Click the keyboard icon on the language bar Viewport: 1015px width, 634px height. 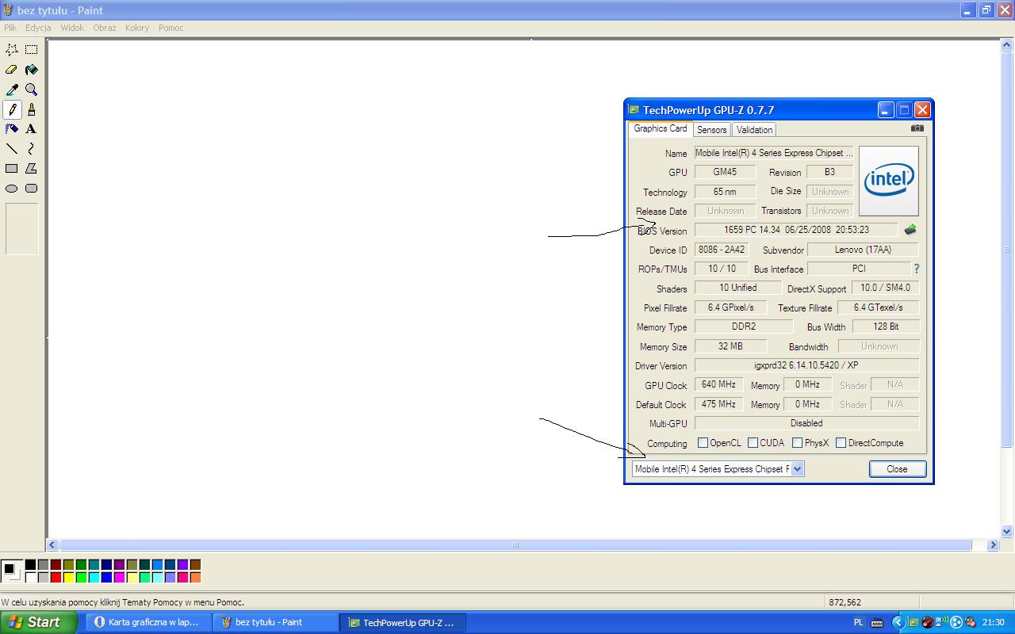(879, 623)
